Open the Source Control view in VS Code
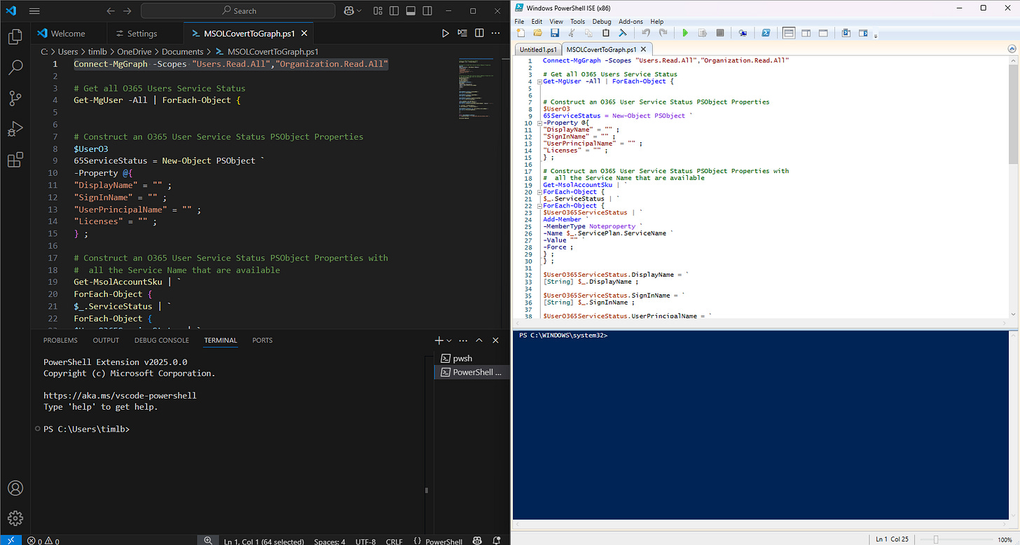This screenshot has height=545, width=1020. (x=15, y=99)
